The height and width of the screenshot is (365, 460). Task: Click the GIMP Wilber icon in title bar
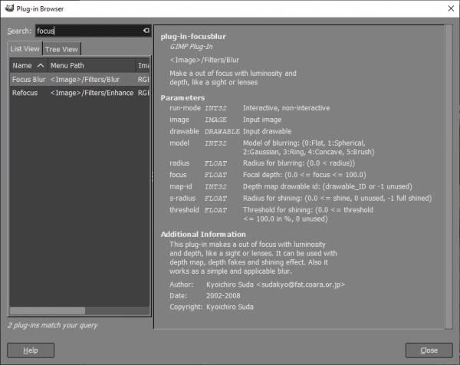tap(9, 8)
